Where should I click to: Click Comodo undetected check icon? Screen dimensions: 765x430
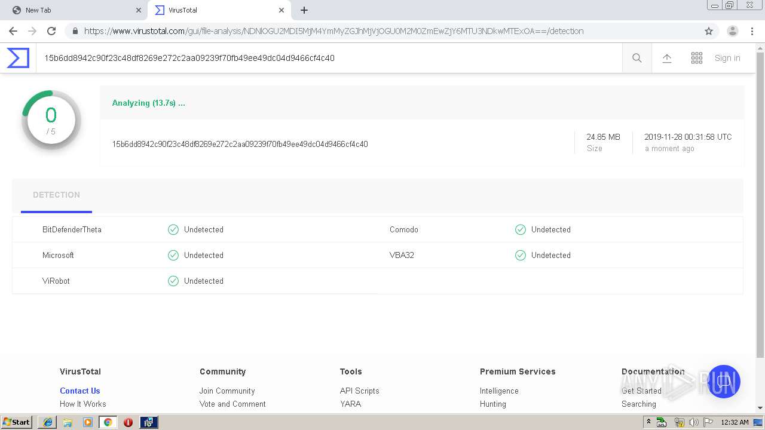coord(521,229)
